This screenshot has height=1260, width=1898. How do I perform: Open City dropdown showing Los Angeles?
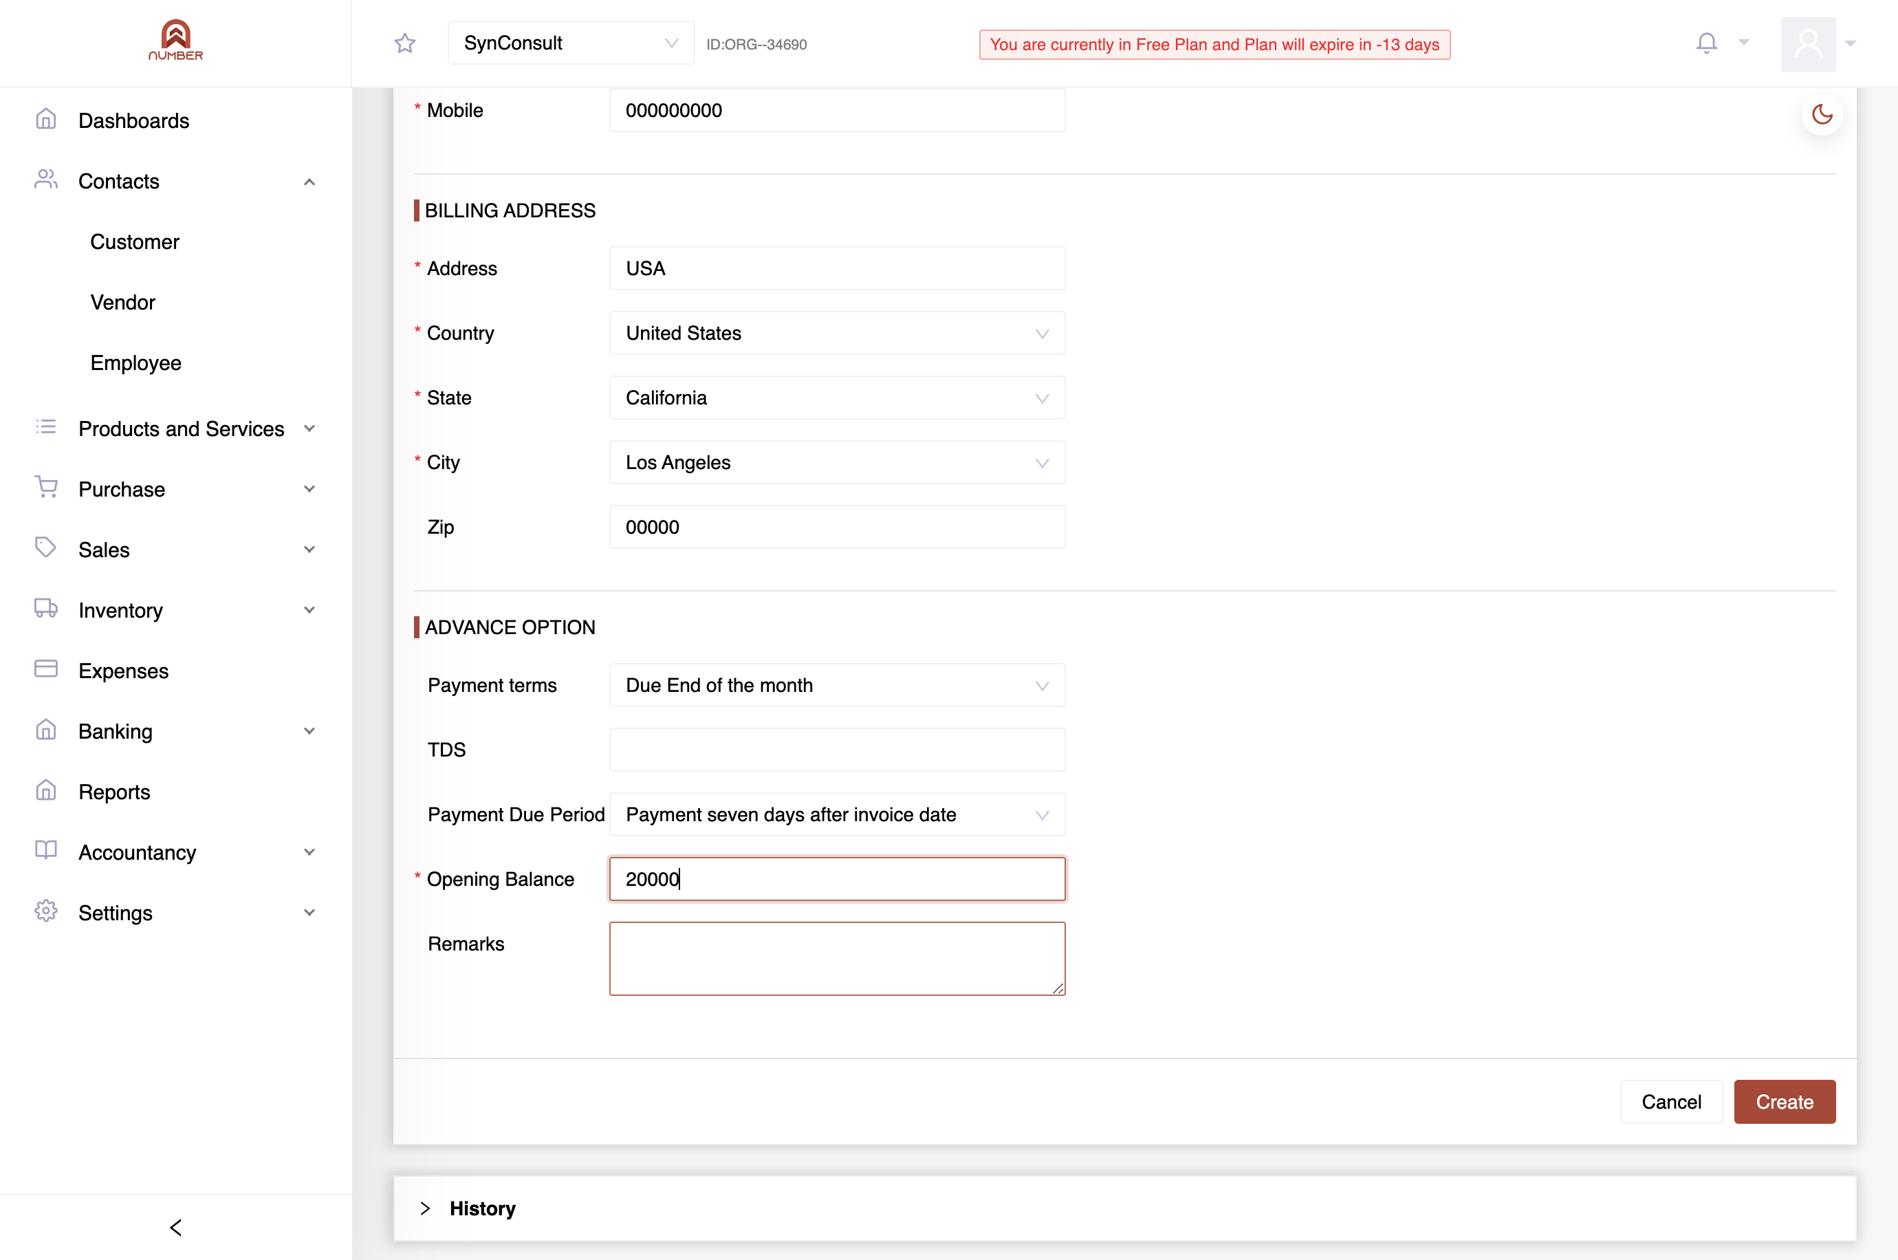click(x=837, y=462)
